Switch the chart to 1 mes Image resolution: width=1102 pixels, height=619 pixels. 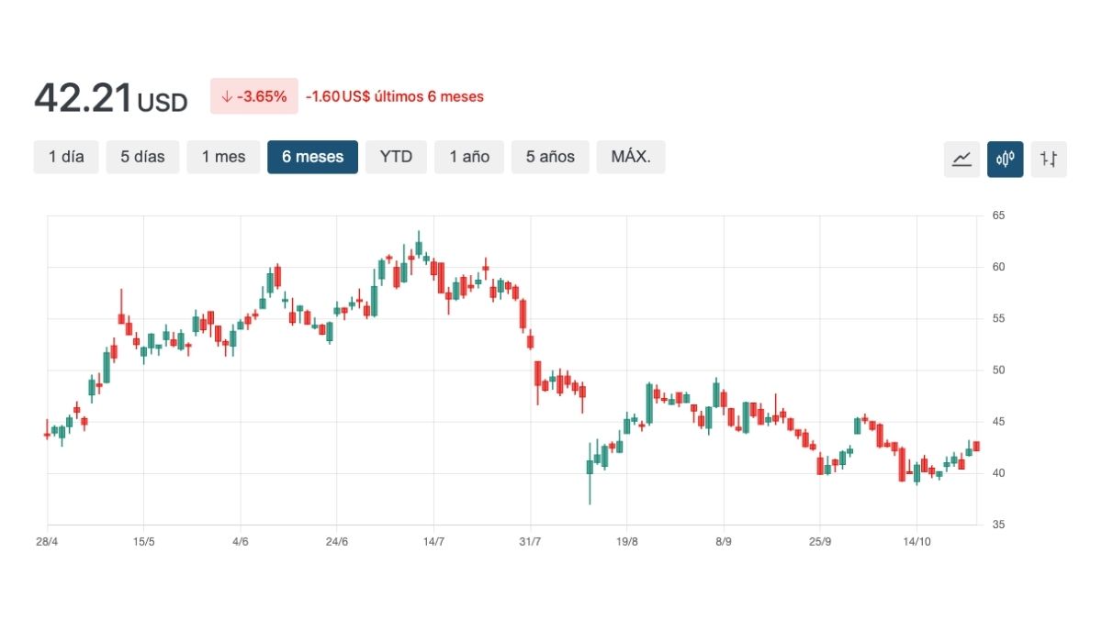pos(224,157)
